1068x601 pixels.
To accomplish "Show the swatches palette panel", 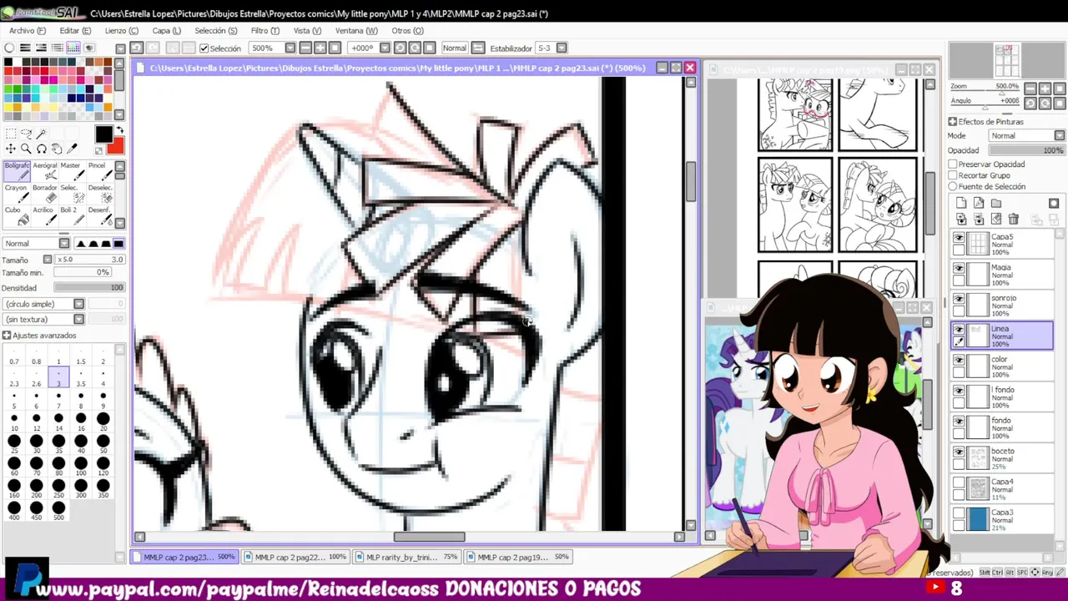I will (73, 48).
